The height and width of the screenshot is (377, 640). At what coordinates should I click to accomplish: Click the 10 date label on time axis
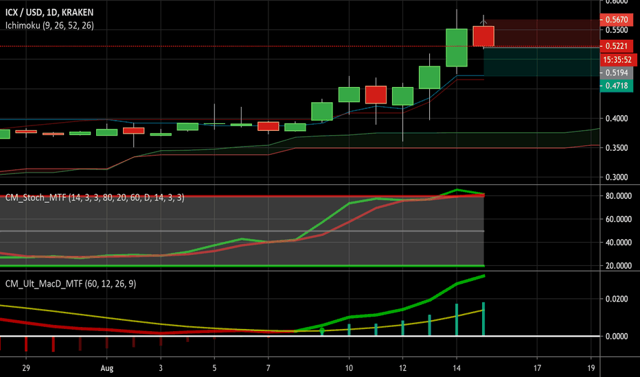point(349,368)
